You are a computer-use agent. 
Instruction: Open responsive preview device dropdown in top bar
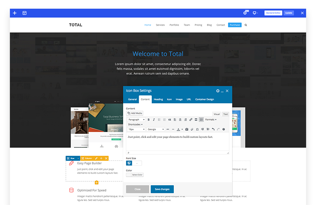(255, 13)
